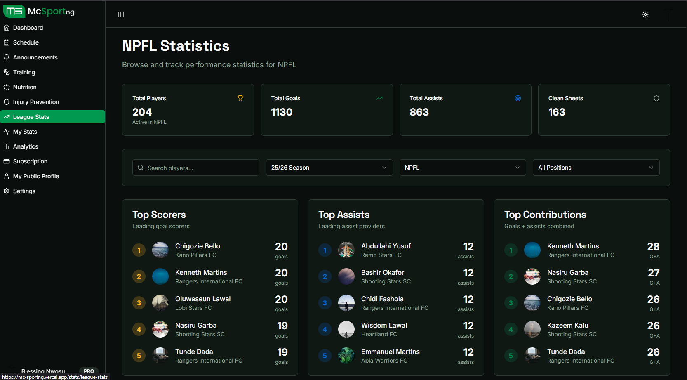The image size is (687, 380).
Task: Click the magnifier icon in the player search
Action: point(141,168)
